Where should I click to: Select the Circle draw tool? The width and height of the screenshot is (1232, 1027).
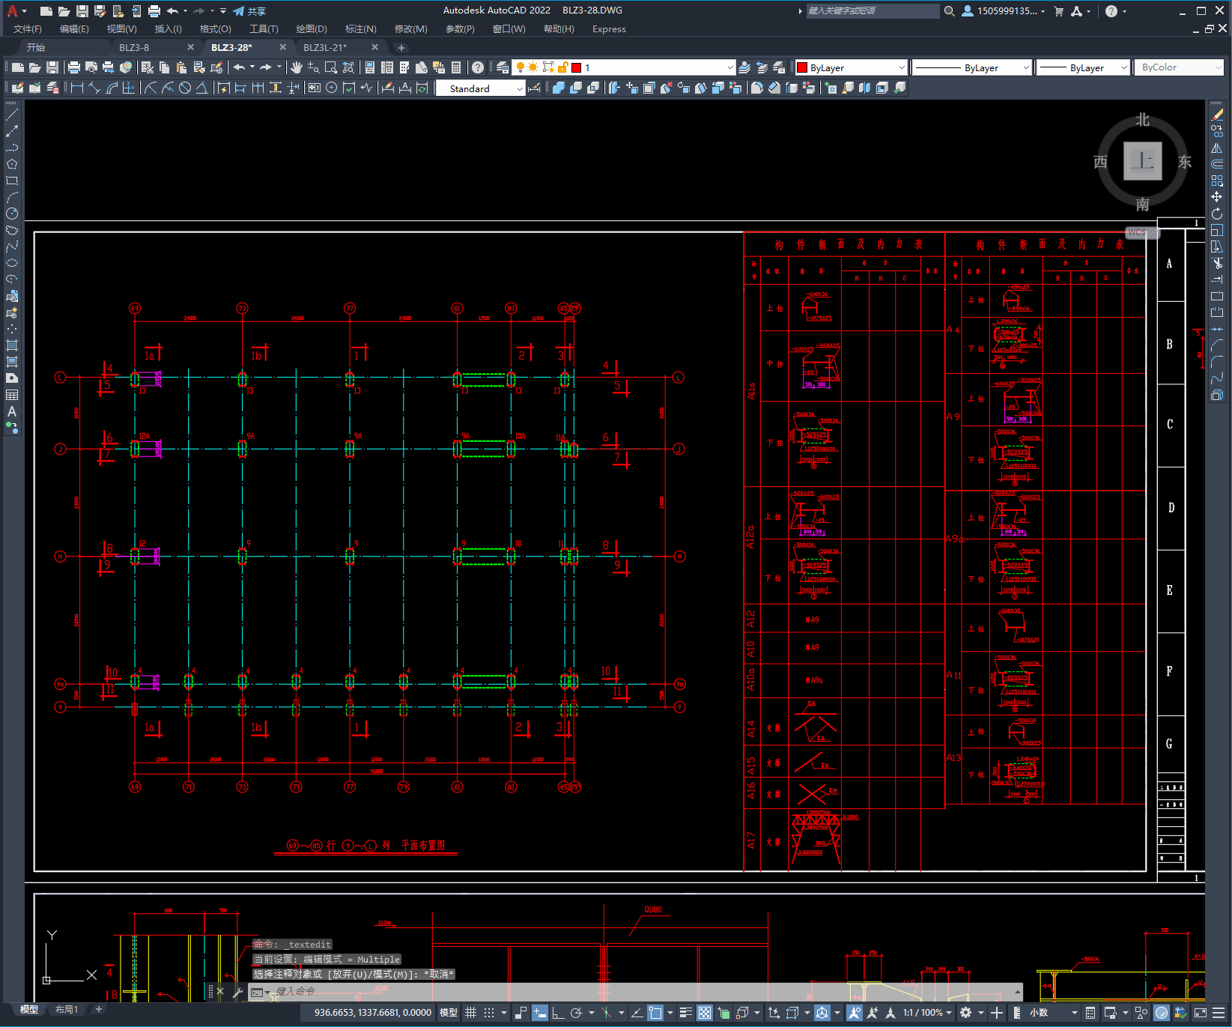click(12, 213)
